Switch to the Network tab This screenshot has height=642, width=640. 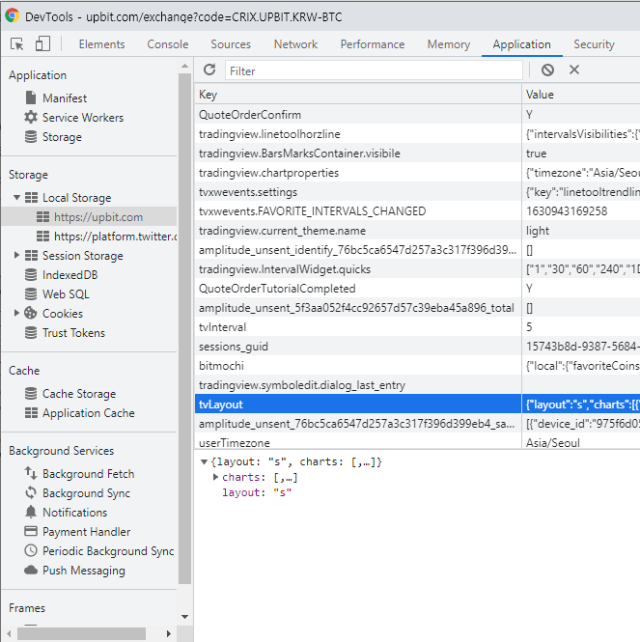295,43
